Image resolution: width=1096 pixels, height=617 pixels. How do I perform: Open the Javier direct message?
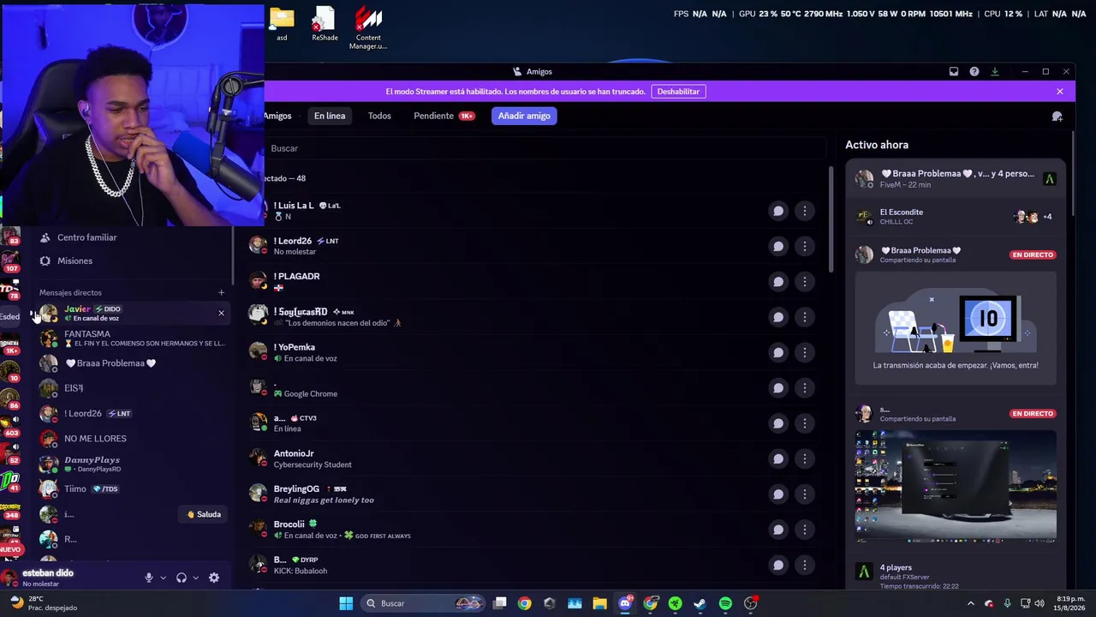(133, 313)
